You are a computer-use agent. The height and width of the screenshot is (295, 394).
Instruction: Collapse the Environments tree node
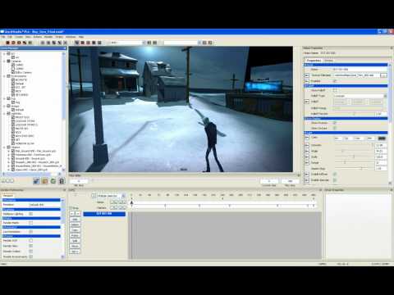(4, 76)
